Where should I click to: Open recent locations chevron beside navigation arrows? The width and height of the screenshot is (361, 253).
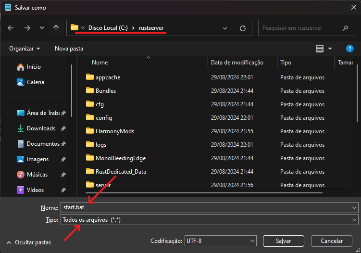click(x=42, y=28)
